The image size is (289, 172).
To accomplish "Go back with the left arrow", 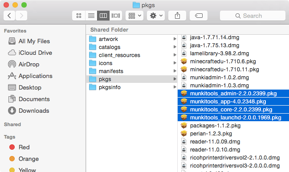I will pyautogui.click(x=9, y=16).
